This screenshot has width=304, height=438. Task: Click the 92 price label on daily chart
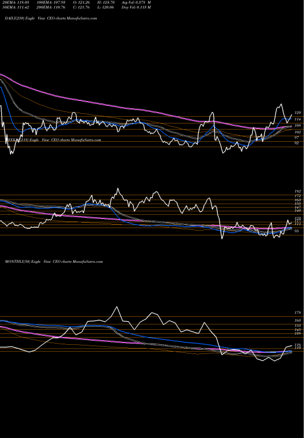coord(297,143)
